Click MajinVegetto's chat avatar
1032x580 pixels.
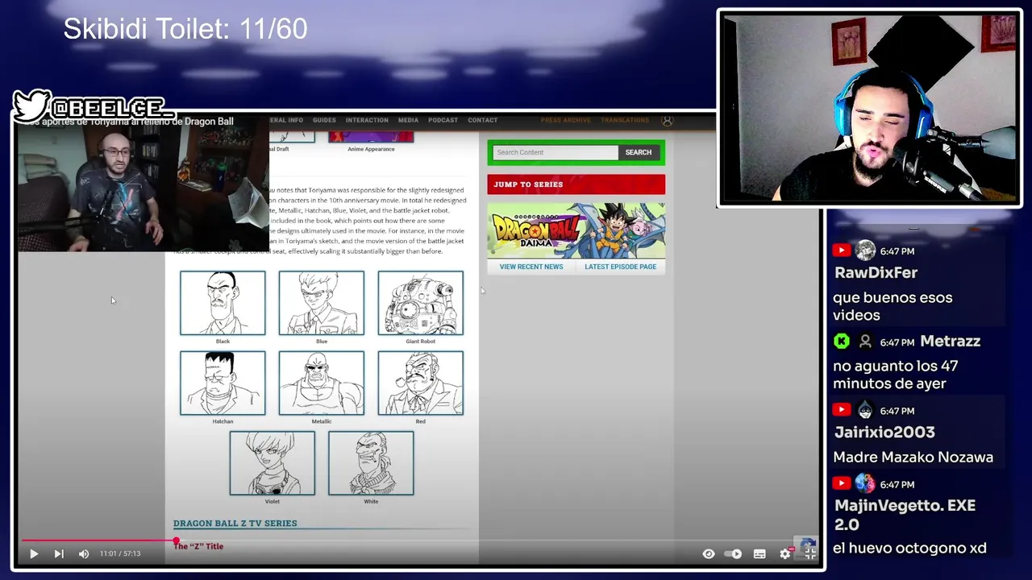coord(865,483)
